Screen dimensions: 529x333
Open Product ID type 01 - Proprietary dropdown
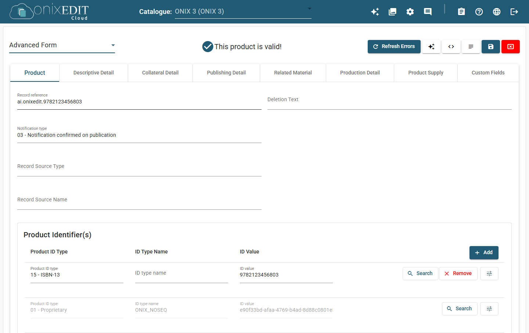(x=77, y=310)
